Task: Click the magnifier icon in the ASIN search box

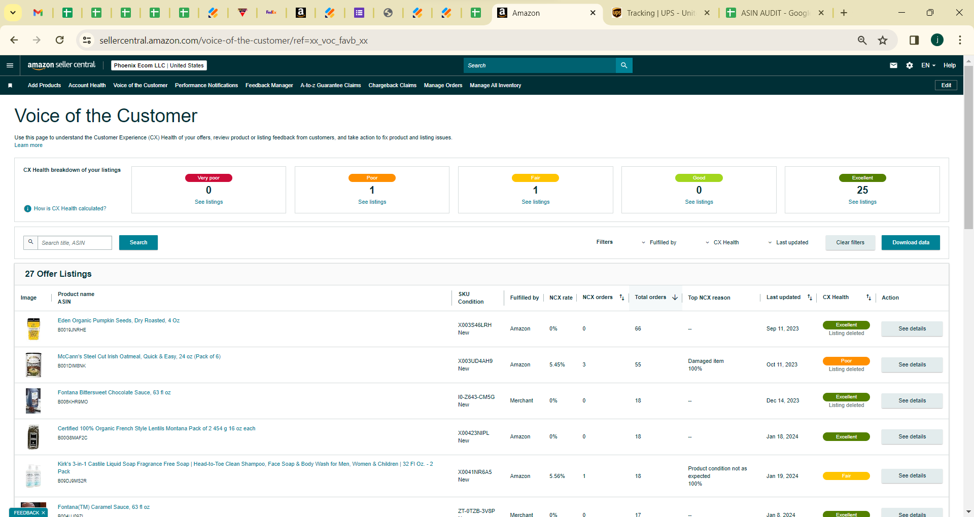Action: (30, 242)
